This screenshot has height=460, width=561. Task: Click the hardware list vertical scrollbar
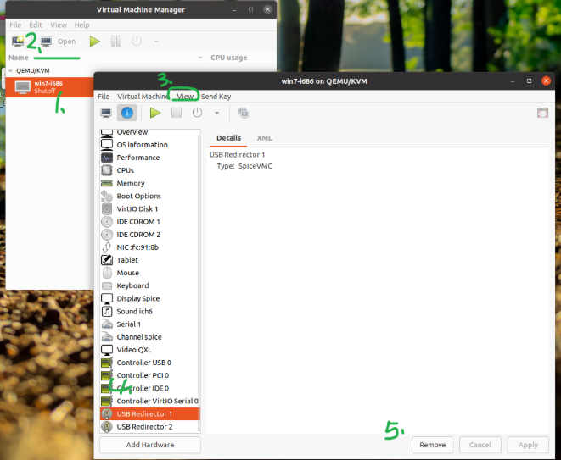tap(199, 281)
